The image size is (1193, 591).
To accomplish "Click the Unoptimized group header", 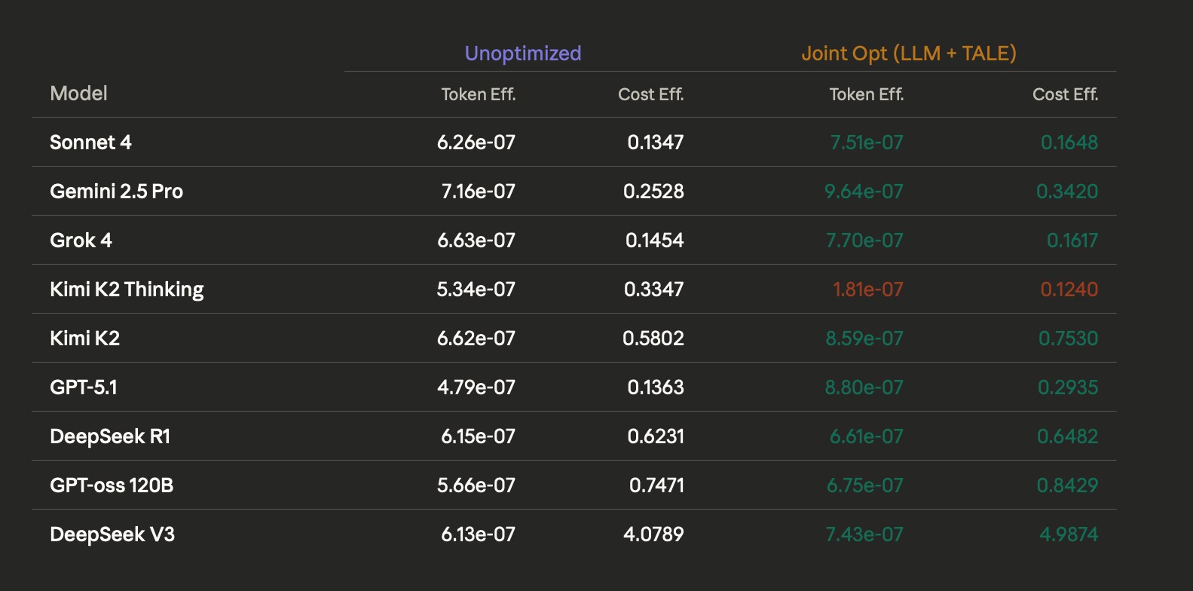I will click(523, 54).
